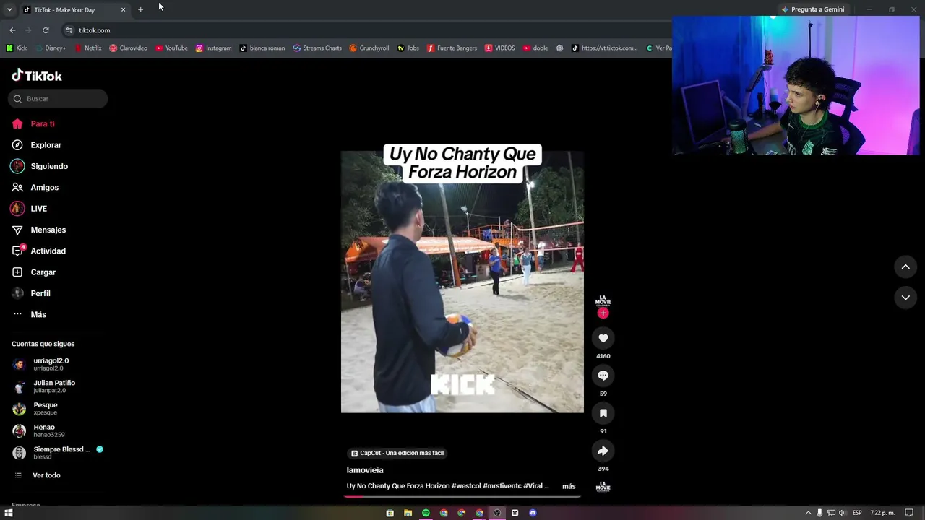Go to previous video with up arrow
Image resolution: width=925 pixels, height=520 pixels.
coord(905,266)
